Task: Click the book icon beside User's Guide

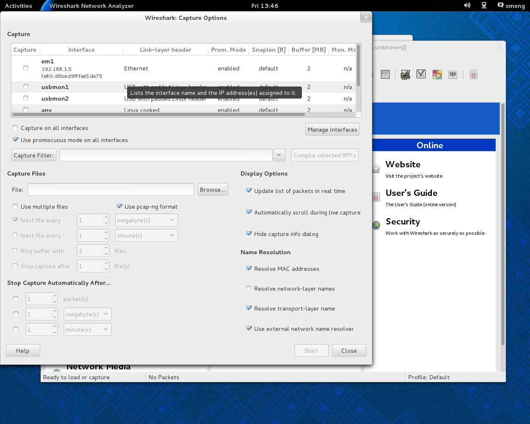Action: click(376, 197)
